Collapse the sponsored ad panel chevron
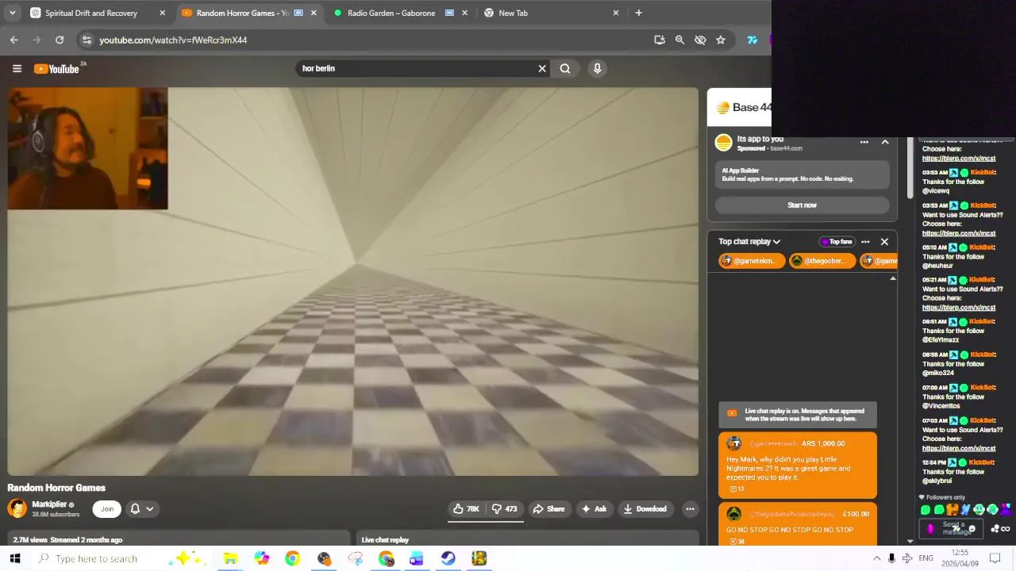 click(885, 142)
